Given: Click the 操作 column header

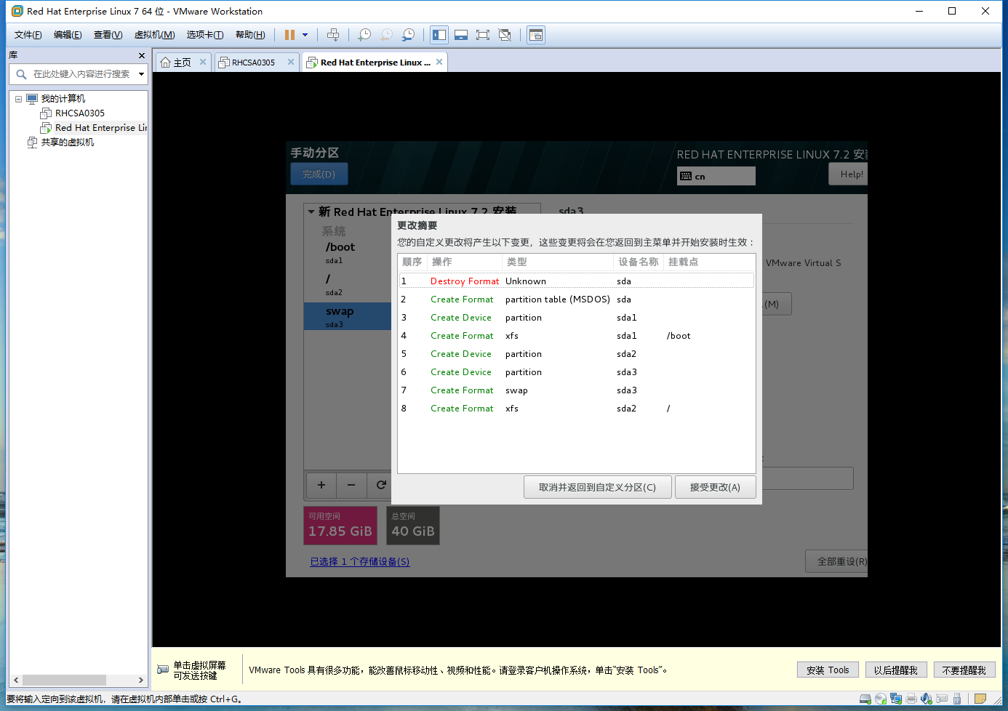Looking at the screenshot, I should pos(464,262).
